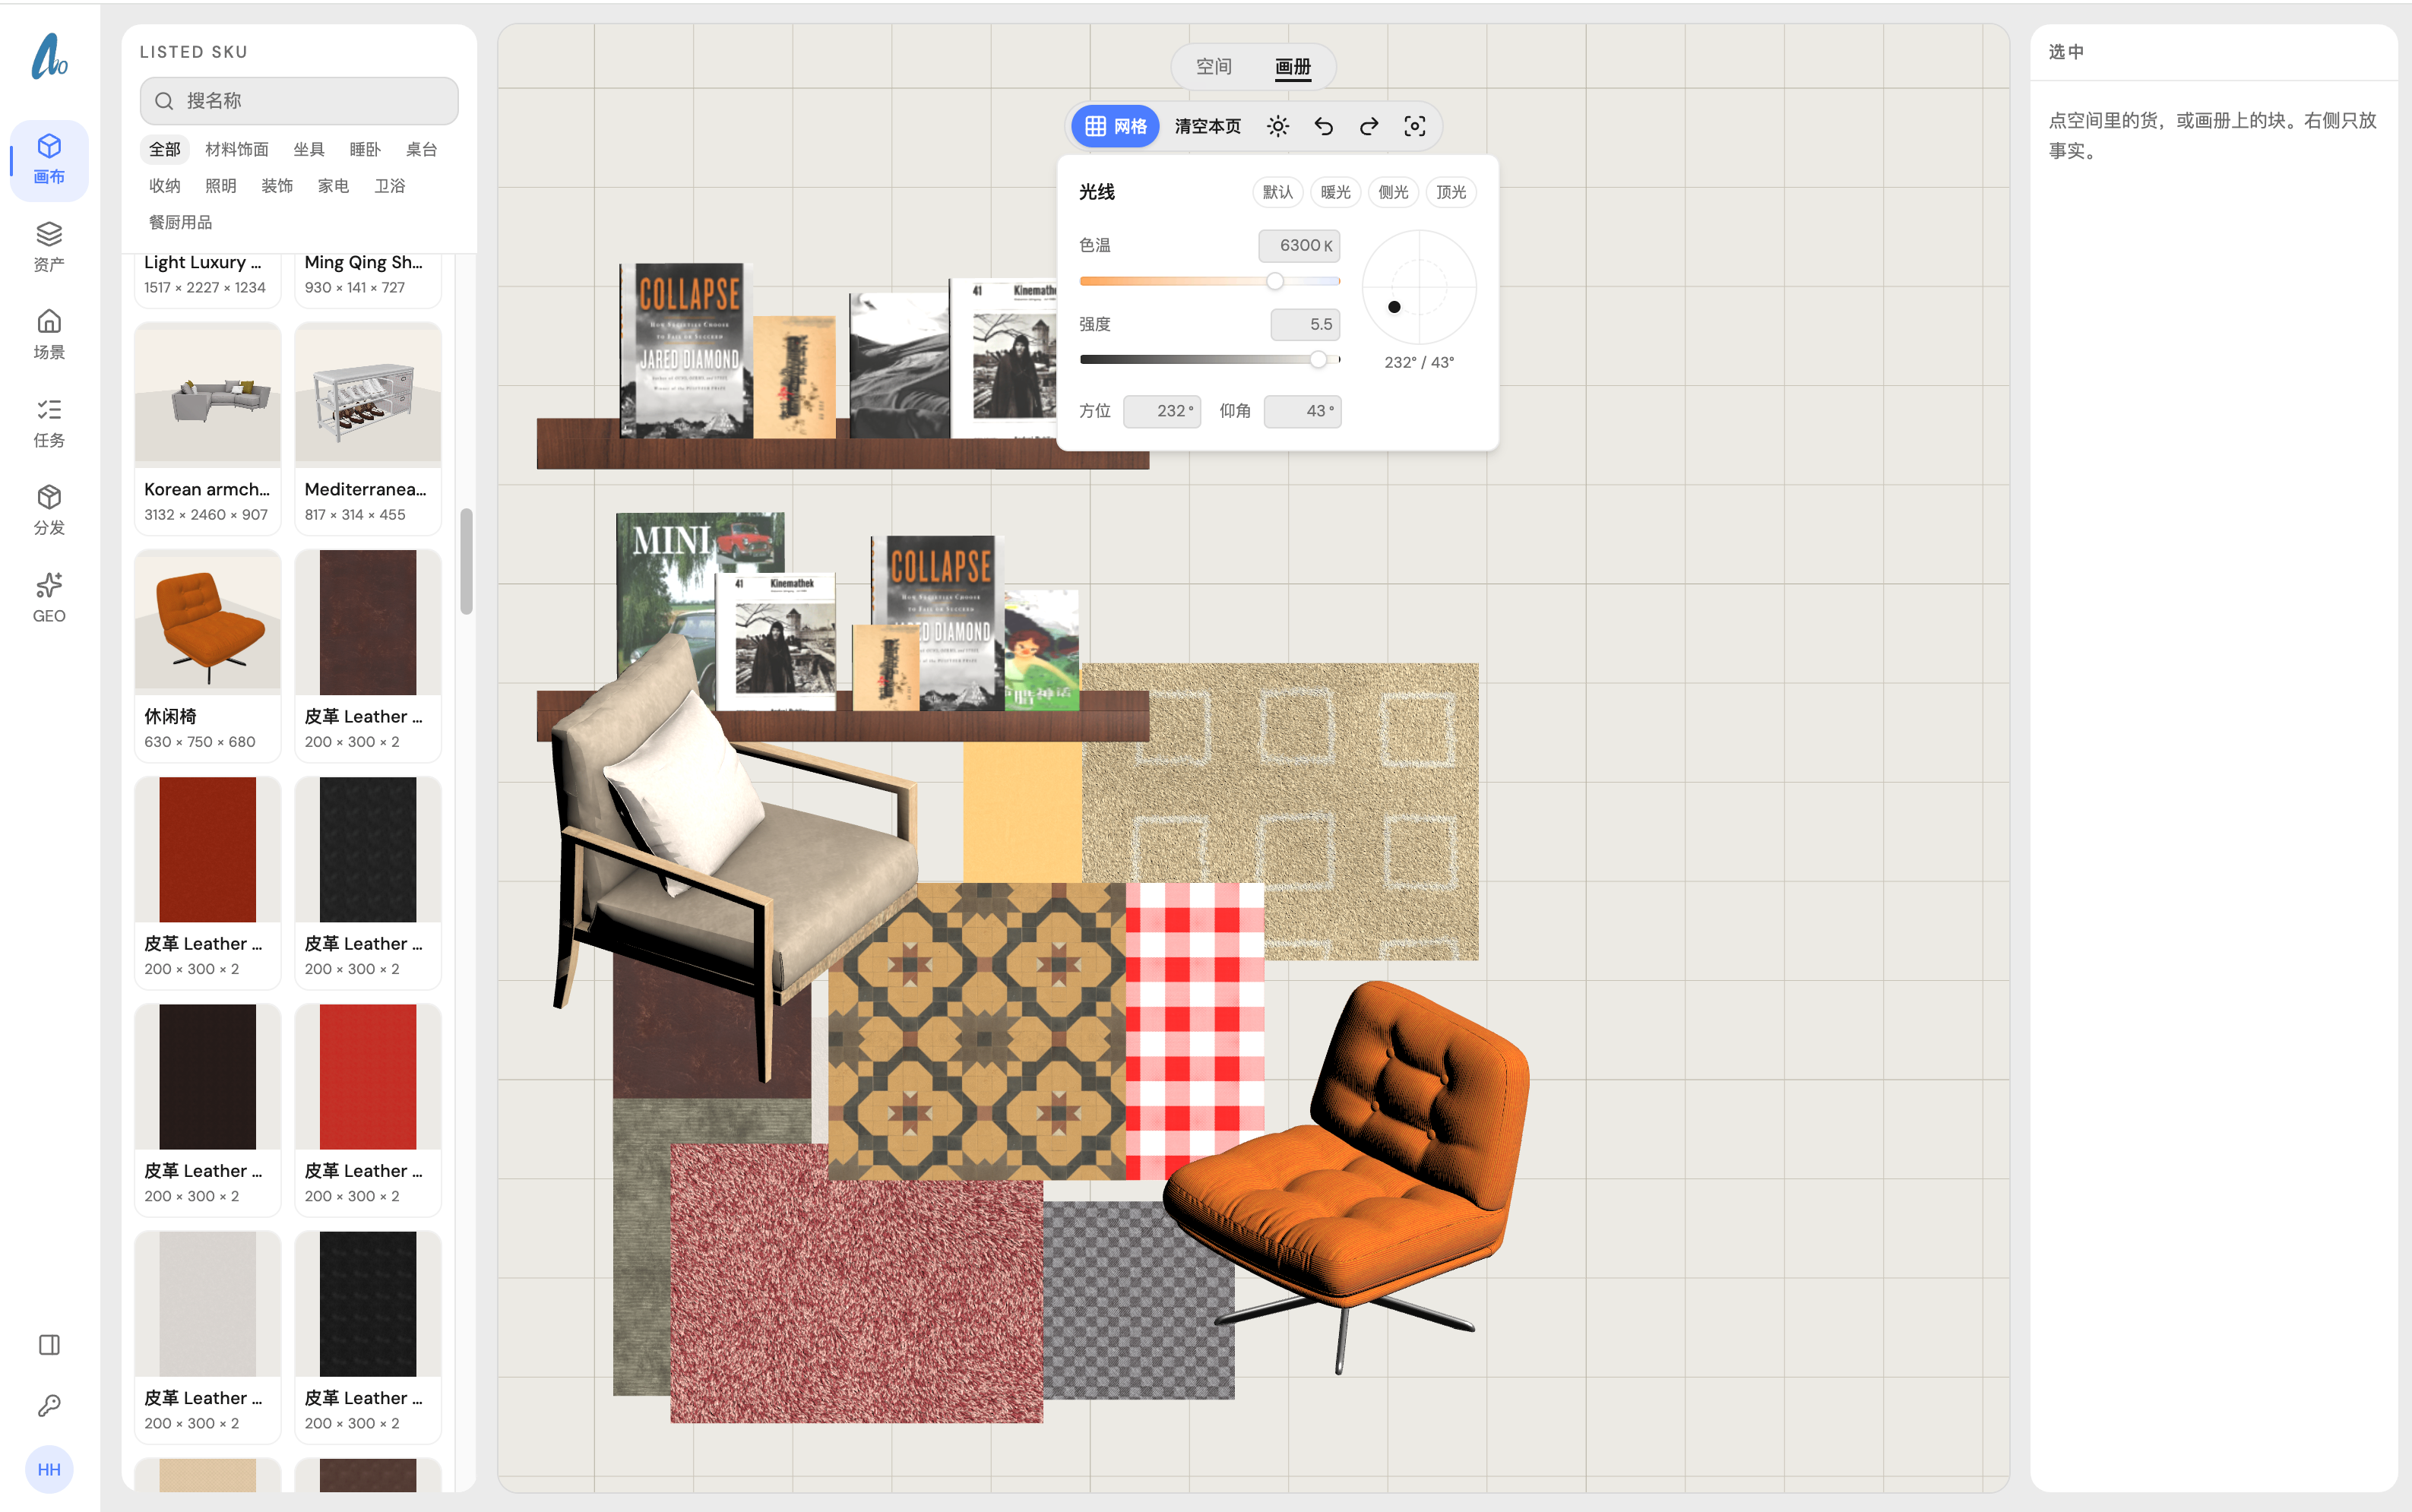Open the 任务 tasks section

(x=49, y=423)
